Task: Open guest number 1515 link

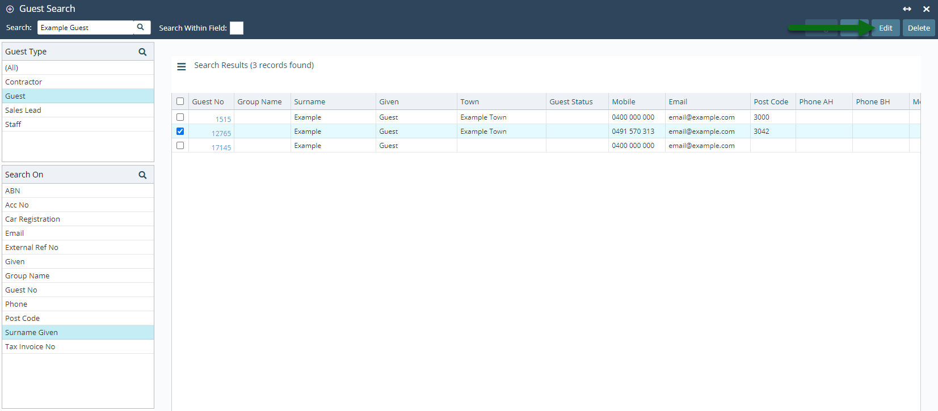Action: tap(223, 119)
